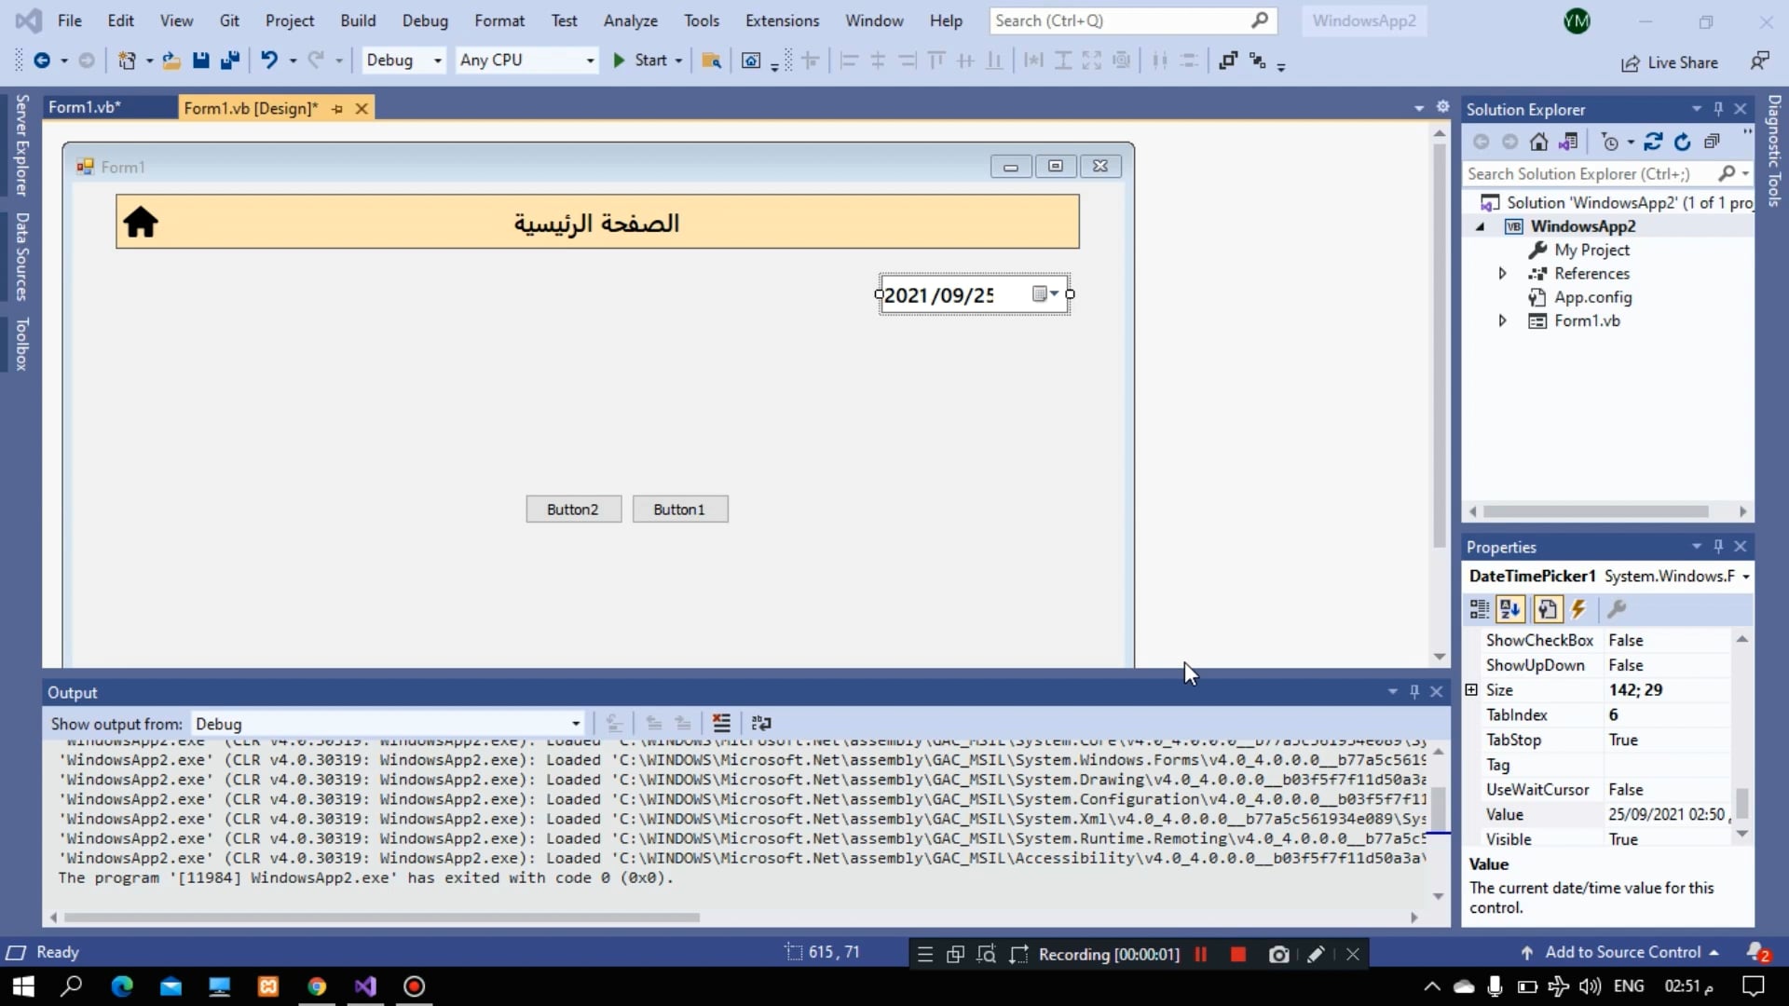Expand the Size property row
This screenshot has height=1006, width=1789.
1471,689
